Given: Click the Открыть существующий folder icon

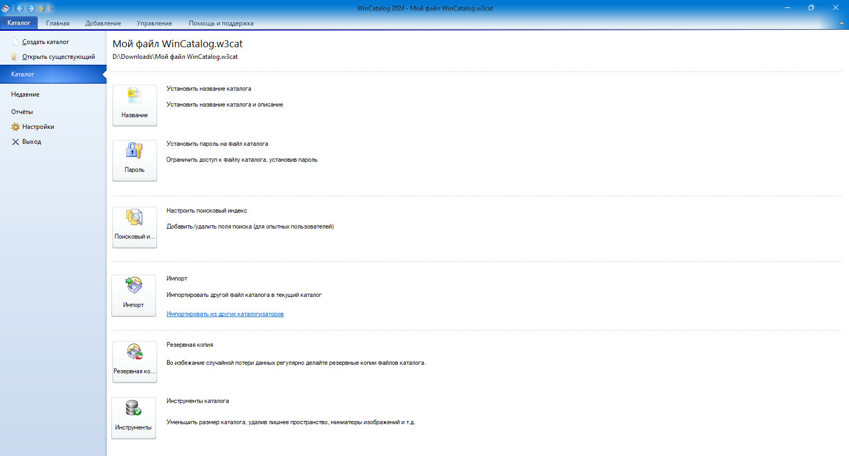Looking at the screenshot, I should [x=15, y=57].
